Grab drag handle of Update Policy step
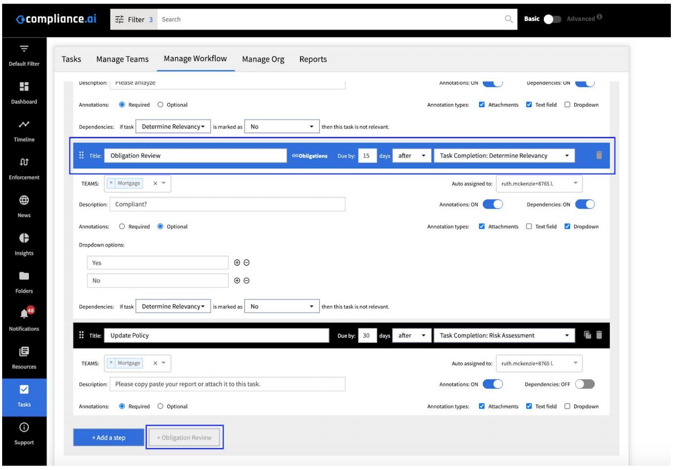Screen dimensions: 673x470 coord(82,335)
